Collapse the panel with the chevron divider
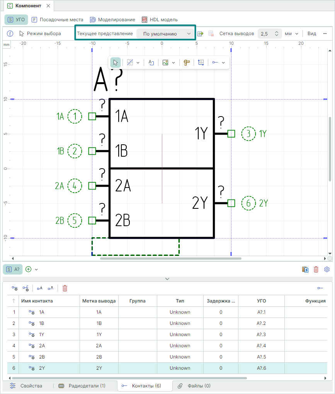This screenshot has width=335, height=394. [167, 278]
